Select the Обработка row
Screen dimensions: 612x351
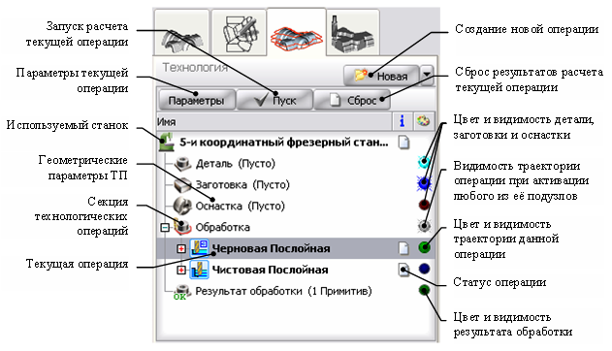click(297, 227)
